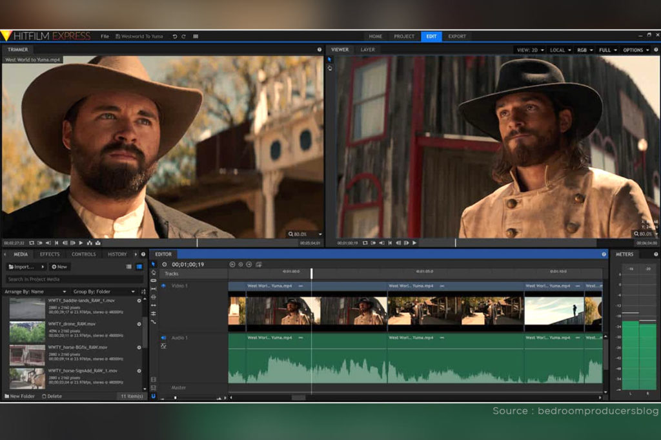Open the Local dropdown in Viewer
This screenshot has height=440, width=661.
click(560, 50)
